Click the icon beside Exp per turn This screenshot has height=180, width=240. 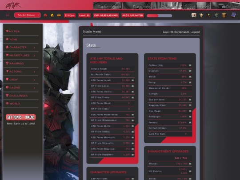pyautogui.click(x=190, y=100)
